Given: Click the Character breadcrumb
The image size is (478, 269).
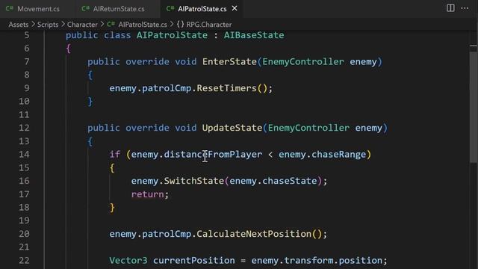Looking at the screenshot, I should coord(82,25).
